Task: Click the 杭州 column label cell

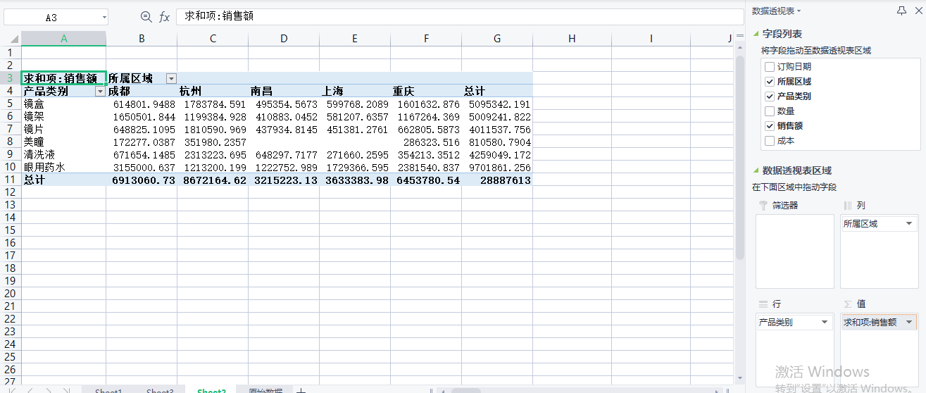Action: [x=213, y=91]
